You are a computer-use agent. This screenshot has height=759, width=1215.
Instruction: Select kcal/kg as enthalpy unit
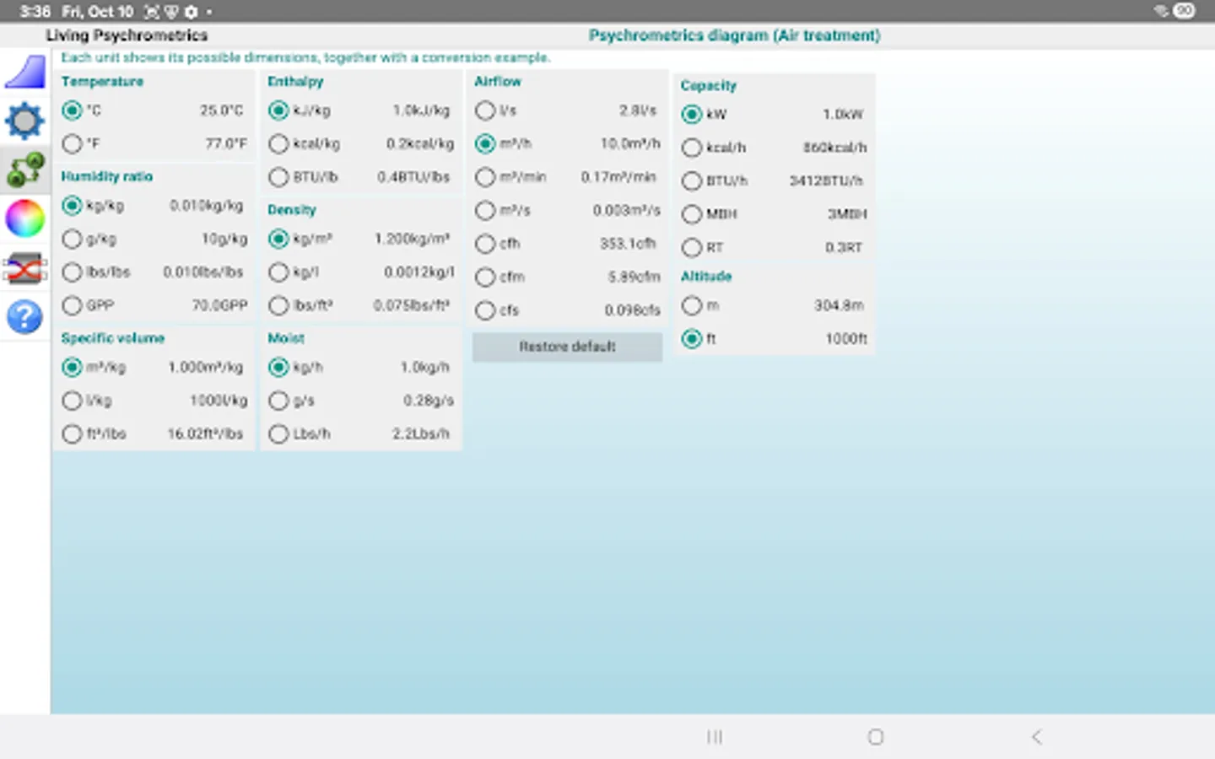click(278, 143)
